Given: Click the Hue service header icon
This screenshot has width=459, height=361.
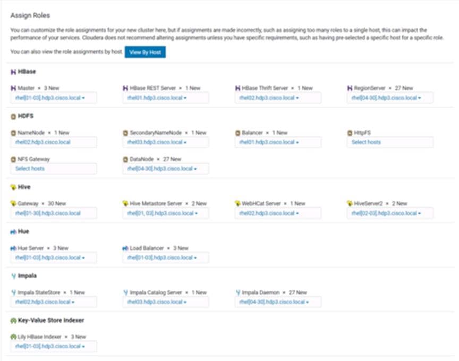Looking at the screenshot, I should click(x=13, y=231).
